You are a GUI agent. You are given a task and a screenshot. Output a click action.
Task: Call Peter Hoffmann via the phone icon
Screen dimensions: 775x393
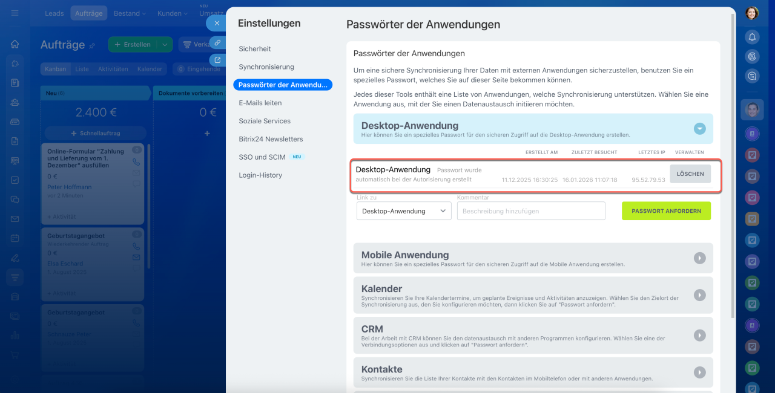click(x=136, y=162)
